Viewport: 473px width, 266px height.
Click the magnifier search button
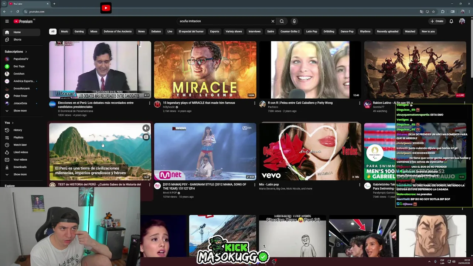[x=282, y=21]
